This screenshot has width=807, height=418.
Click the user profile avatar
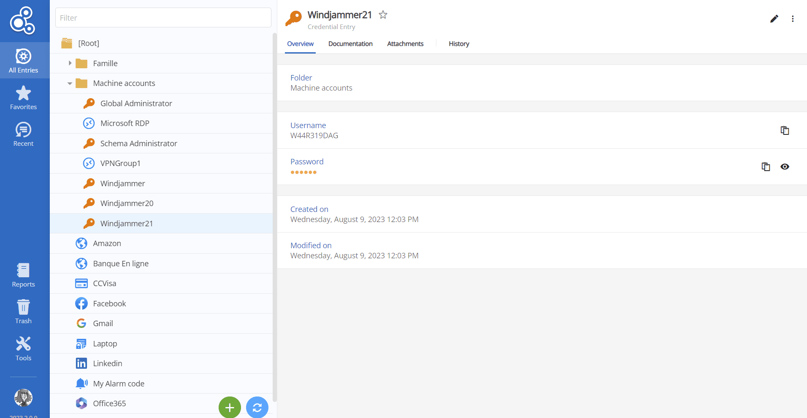[x=23, y=397]
